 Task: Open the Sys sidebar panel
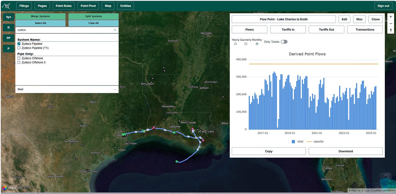pyautogui.click(x=9, y=17)
